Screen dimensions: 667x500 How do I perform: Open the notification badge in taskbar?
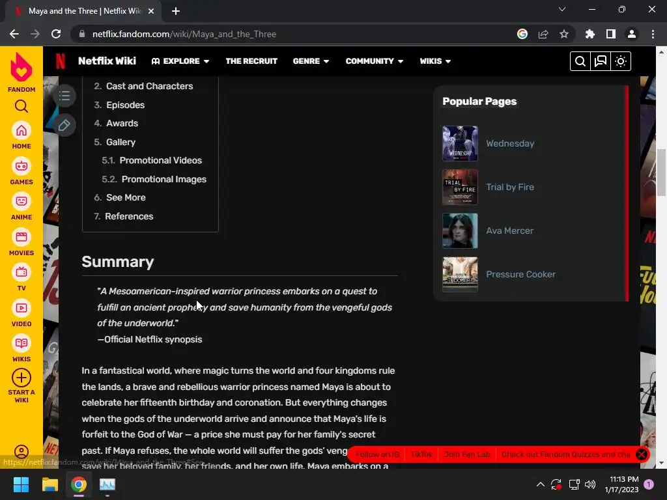click(649, 484)
